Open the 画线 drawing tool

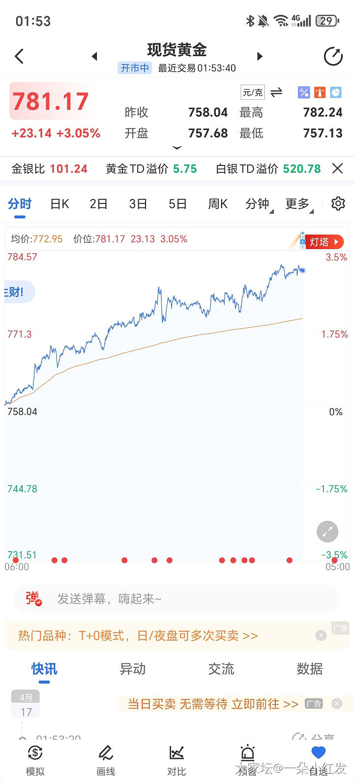(106, 759)
